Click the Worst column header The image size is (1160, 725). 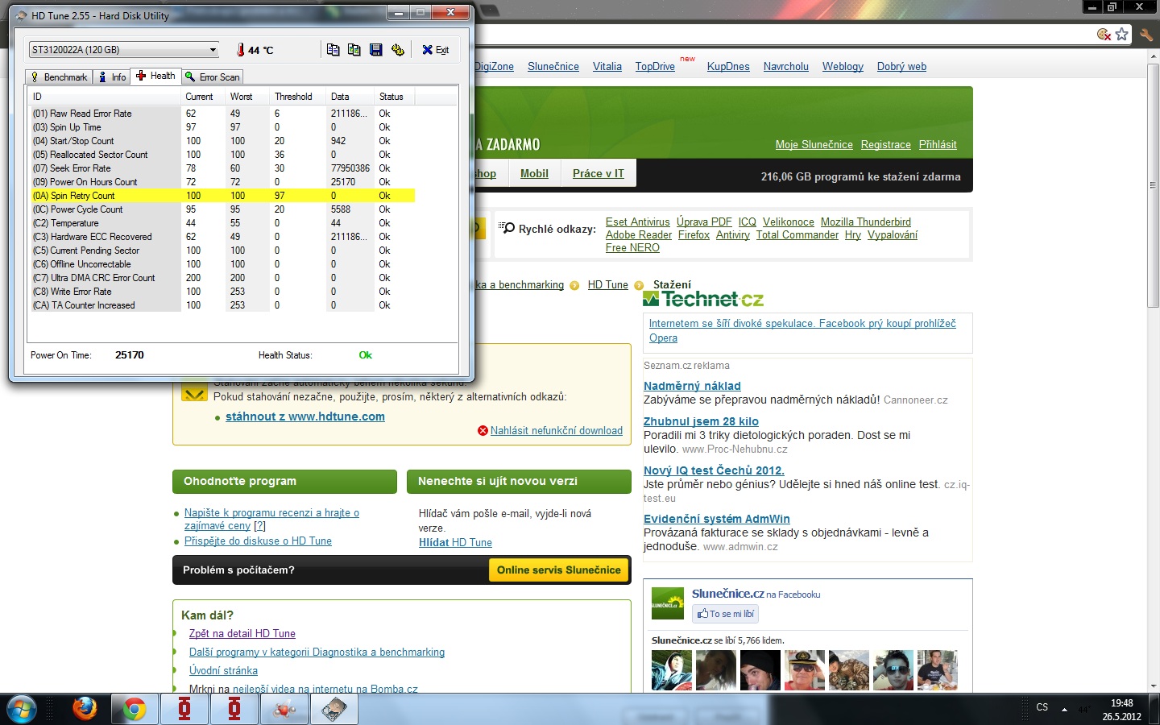pyautogui.click(x=247, y=97)
